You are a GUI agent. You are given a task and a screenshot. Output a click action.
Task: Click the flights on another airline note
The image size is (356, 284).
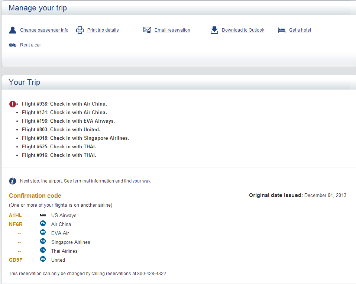(x=61, y=205)
